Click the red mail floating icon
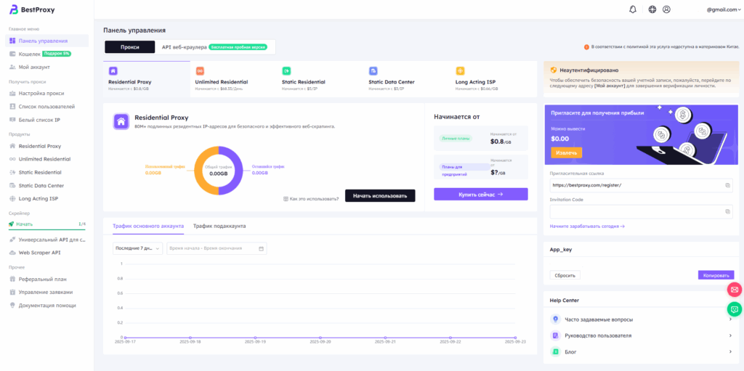This screenshot has width=744, height=371. coord(735,290)
